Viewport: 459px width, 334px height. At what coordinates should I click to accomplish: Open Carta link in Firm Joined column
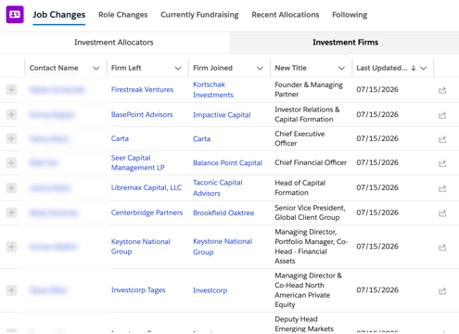coord(201,138)
